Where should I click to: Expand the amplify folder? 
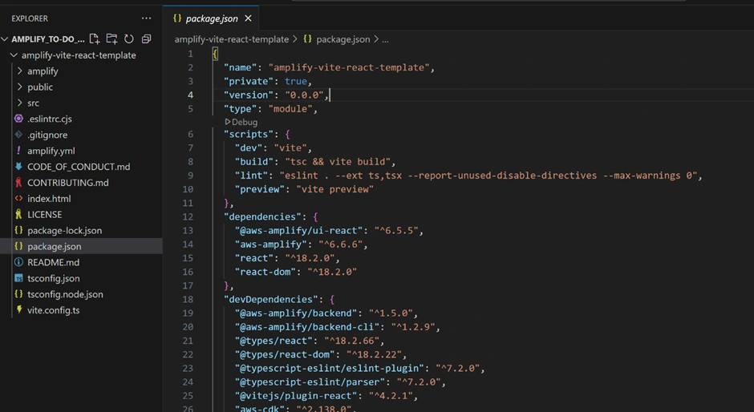[43, 71]
